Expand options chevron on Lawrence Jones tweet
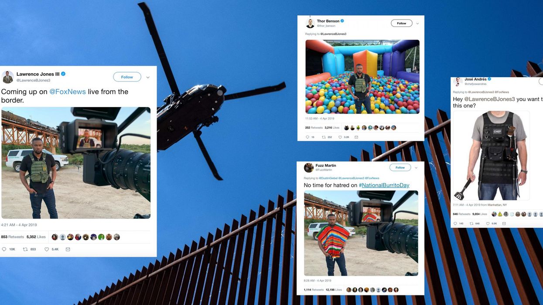The height and width of the screenshot is (305, 543). pos(148,77)
